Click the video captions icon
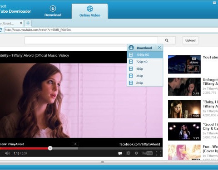The image size is (218, 170). pyautogui.click(x=120, y=153)
